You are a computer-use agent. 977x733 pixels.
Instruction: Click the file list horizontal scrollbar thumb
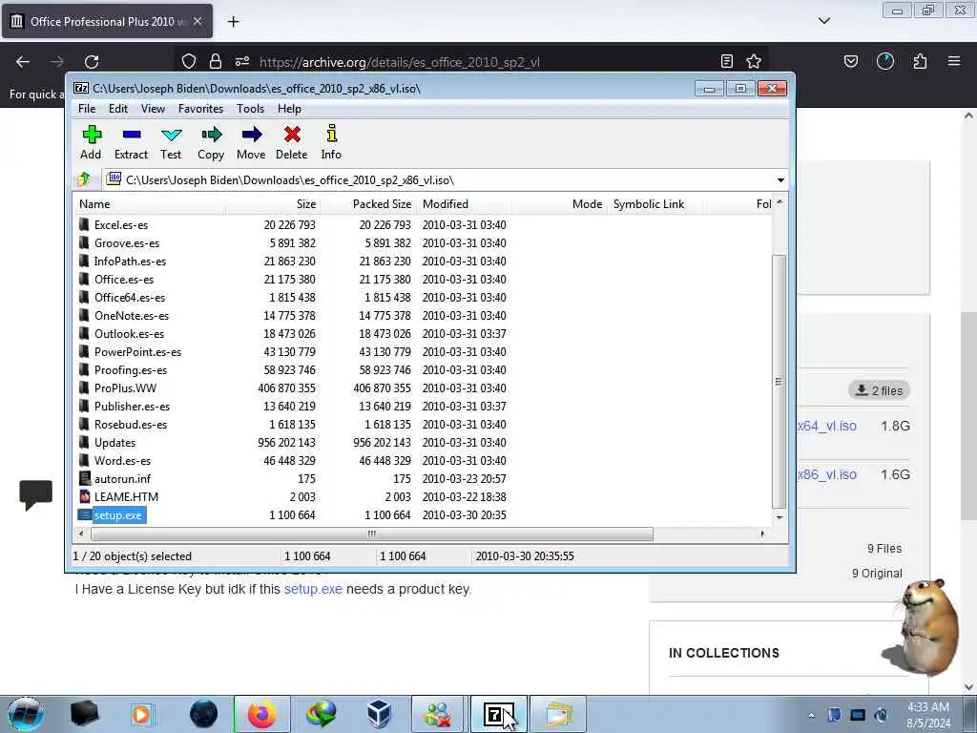[x=372, y=534]
